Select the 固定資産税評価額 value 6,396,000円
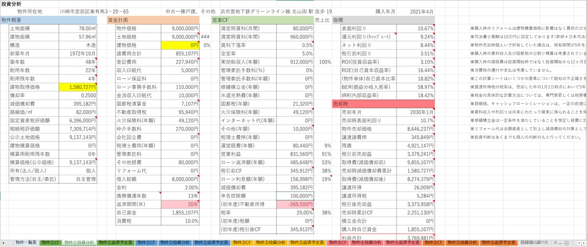587x247 pixels. tap(77, 120)
